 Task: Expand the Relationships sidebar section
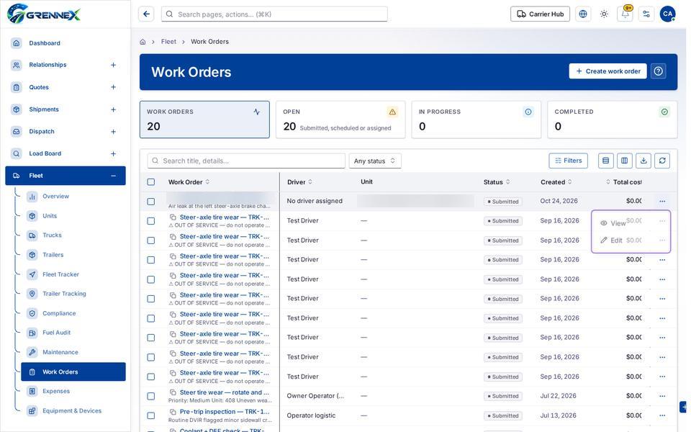pos(113,65)
